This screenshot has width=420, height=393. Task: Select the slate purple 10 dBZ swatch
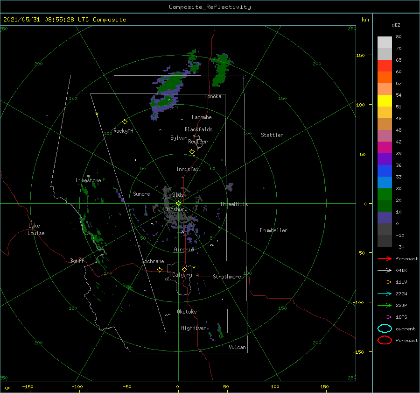385,218
